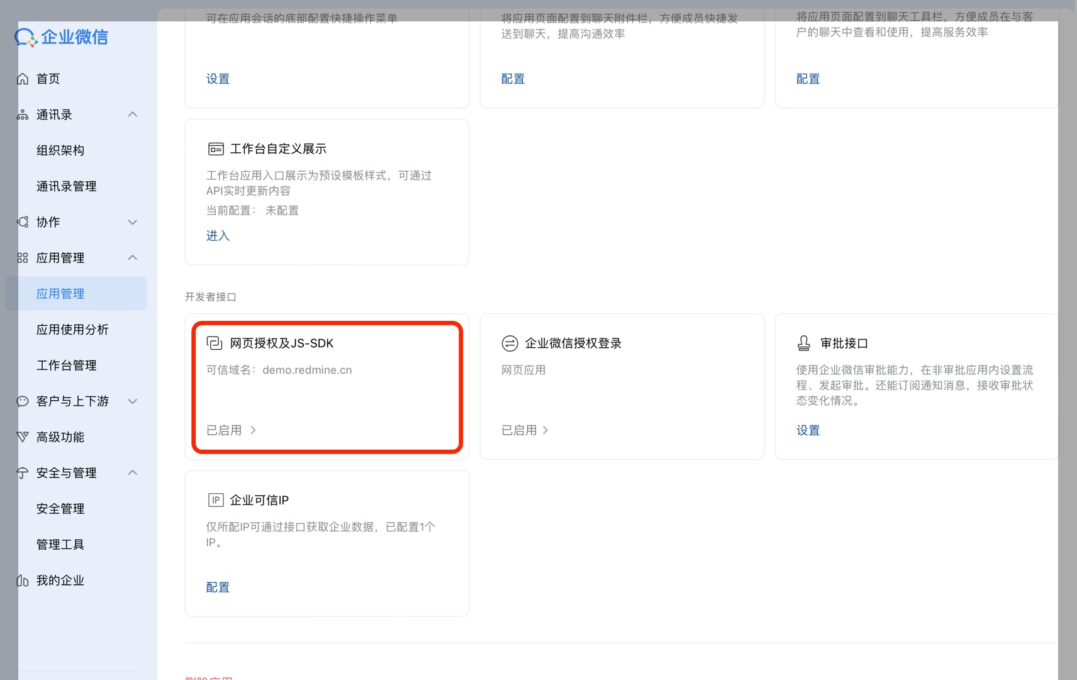Click the 网页应用 label
1077x680 pixels.
(x=523, y=370)
